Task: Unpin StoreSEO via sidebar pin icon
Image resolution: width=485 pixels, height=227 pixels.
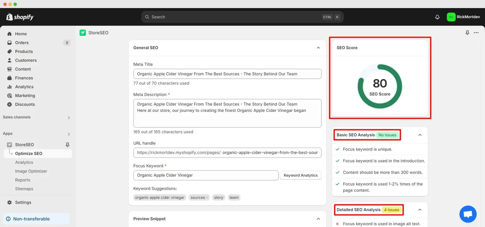Action: 68,145
